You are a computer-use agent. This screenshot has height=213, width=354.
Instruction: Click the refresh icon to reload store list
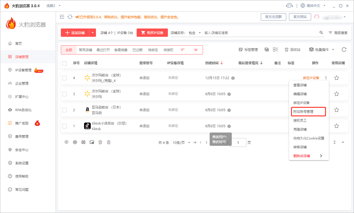point(344,50)
